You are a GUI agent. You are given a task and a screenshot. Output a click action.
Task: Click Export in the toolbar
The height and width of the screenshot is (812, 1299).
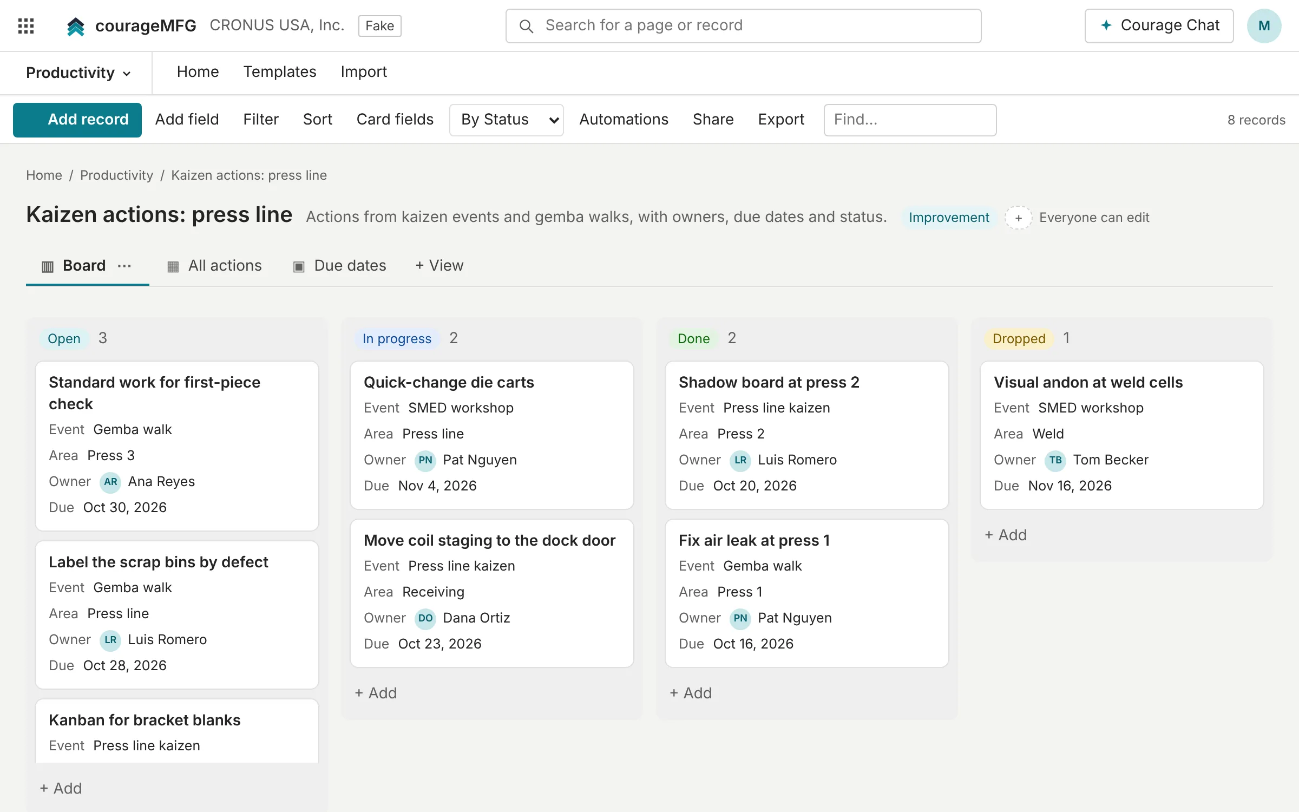tap(781, 120)
